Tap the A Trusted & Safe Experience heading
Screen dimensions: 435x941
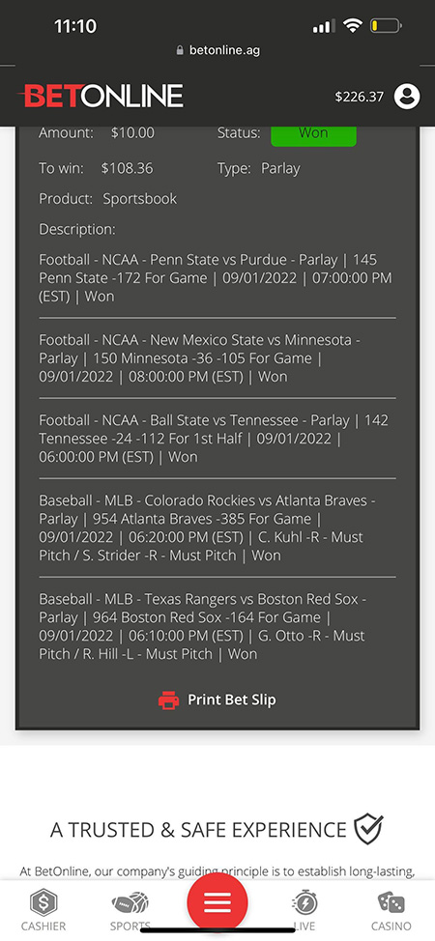198,829
